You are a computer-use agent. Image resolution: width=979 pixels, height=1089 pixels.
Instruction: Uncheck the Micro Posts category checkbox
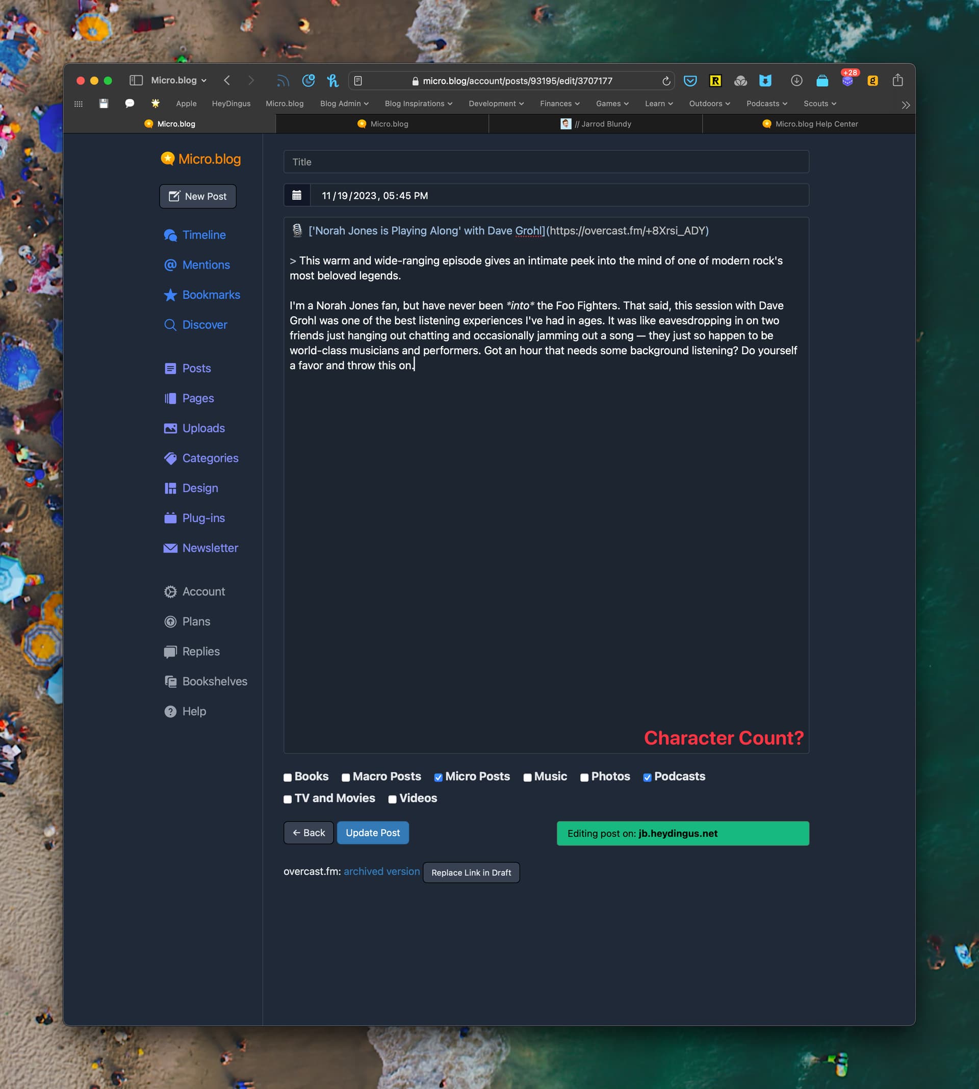(x=439, y=777)
